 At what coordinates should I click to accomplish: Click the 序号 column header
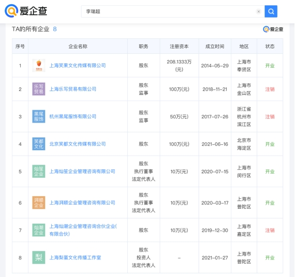point(20,46)
